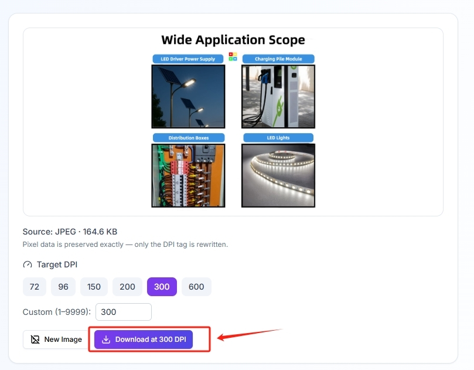Click the EV charging station photo
Viewport: 474px width, 370px height.
click(x=278, y=97)
